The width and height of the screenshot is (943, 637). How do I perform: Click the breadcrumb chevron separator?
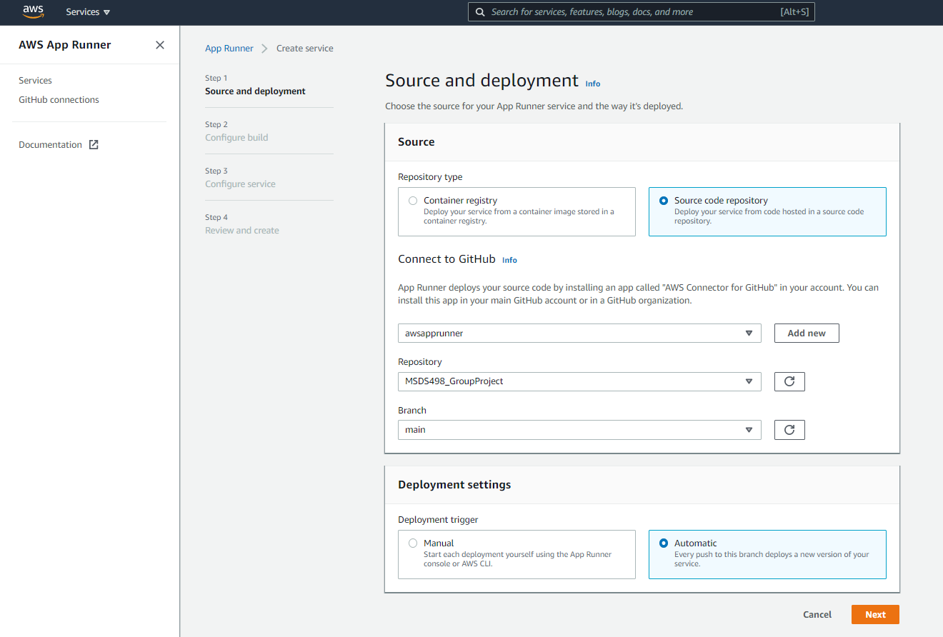[x=264, y=49]
